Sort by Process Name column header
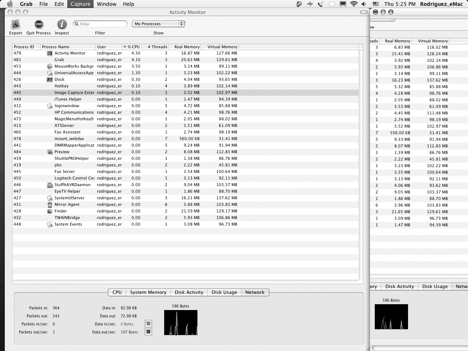 tap(68, 47)
